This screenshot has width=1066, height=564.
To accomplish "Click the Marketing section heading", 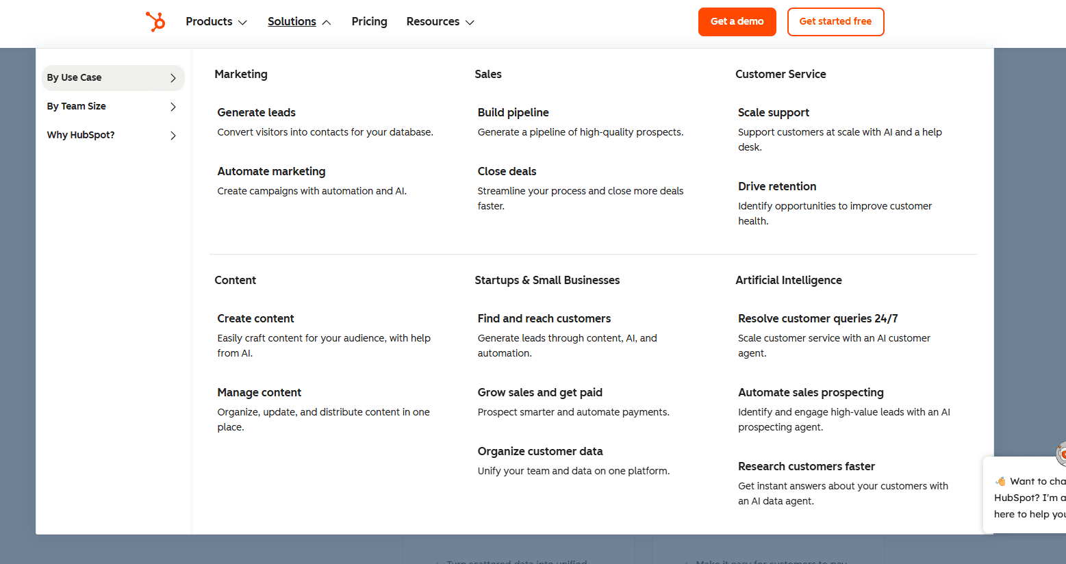I will [240, 74].
